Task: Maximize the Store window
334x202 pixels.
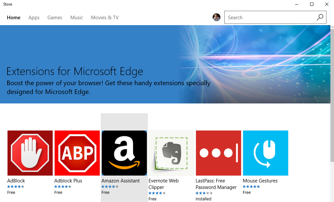Action: (x=312, y=4)
